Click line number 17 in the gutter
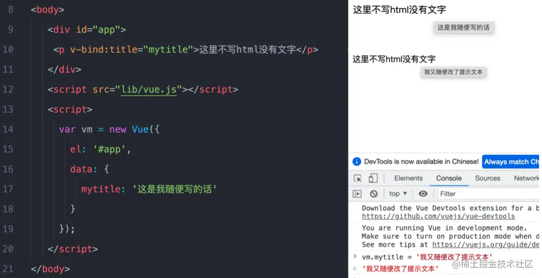 [x=8, y=189]
